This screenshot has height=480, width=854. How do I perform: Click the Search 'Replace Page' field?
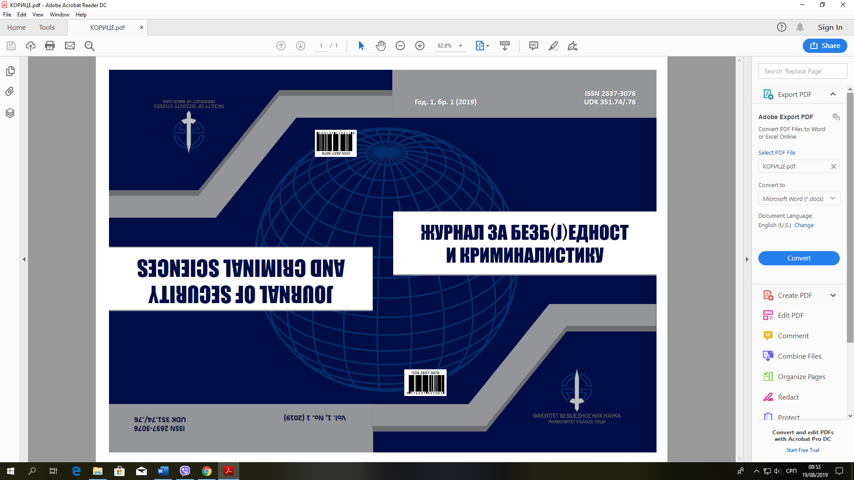click(802, 71)
